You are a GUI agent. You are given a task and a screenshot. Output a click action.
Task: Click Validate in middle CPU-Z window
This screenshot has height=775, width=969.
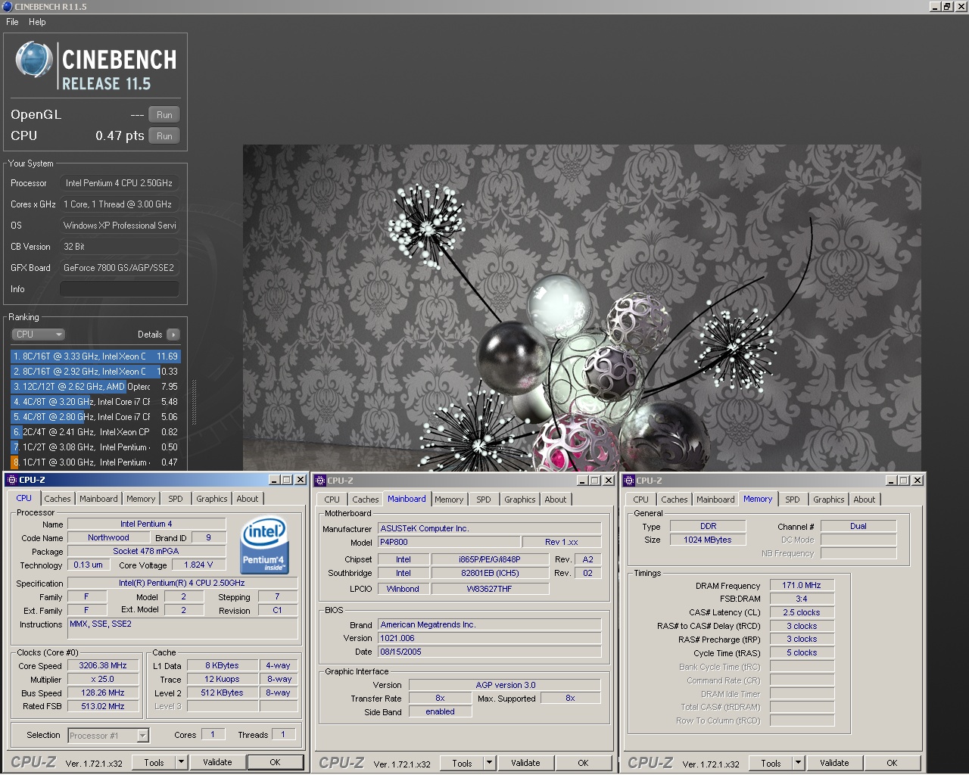click(x=525, y=764)
